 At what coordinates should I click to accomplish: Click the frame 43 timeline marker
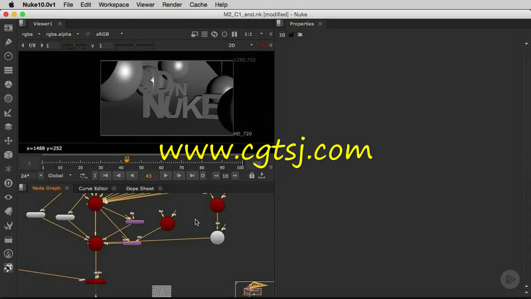point(127,159)
